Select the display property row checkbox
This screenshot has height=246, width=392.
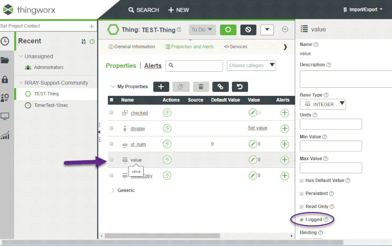pyautogui.click(x=111, y=128)
